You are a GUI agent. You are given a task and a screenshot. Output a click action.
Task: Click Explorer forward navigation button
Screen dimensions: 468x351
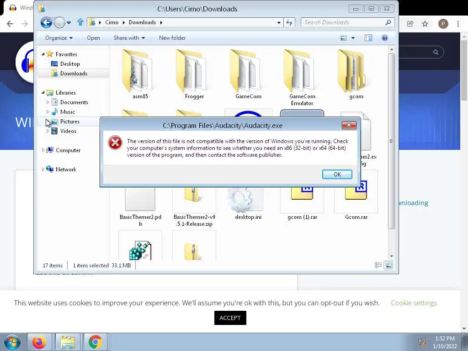pyautogui.click(x=60, y=22)
